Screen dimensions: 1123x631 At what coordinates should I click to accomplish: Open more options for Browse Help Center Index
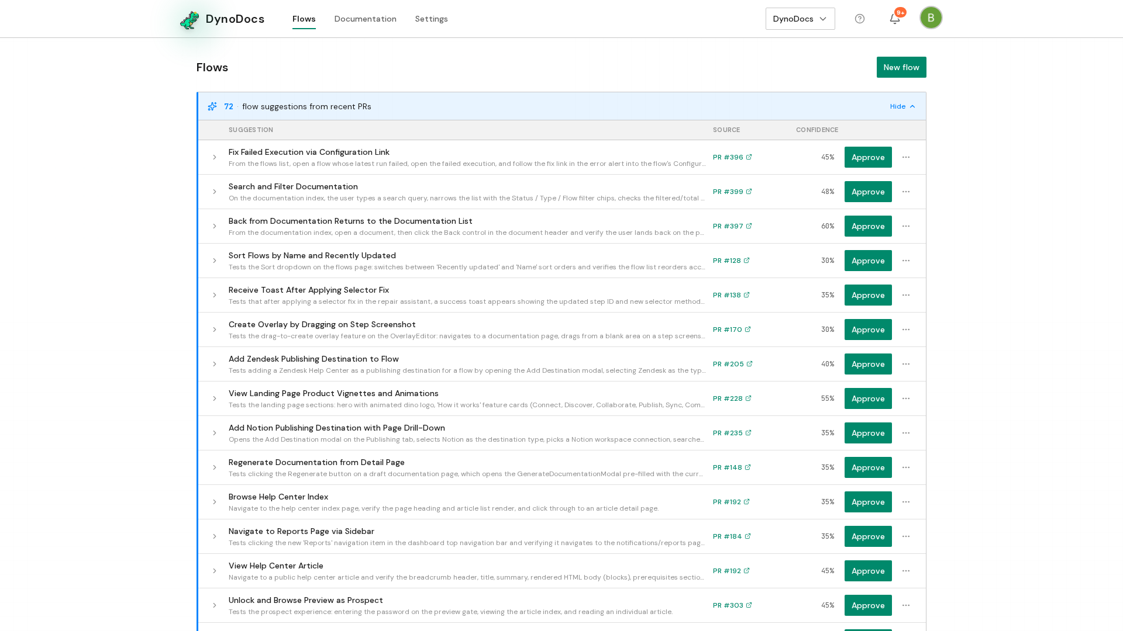(x=906, y=502)
